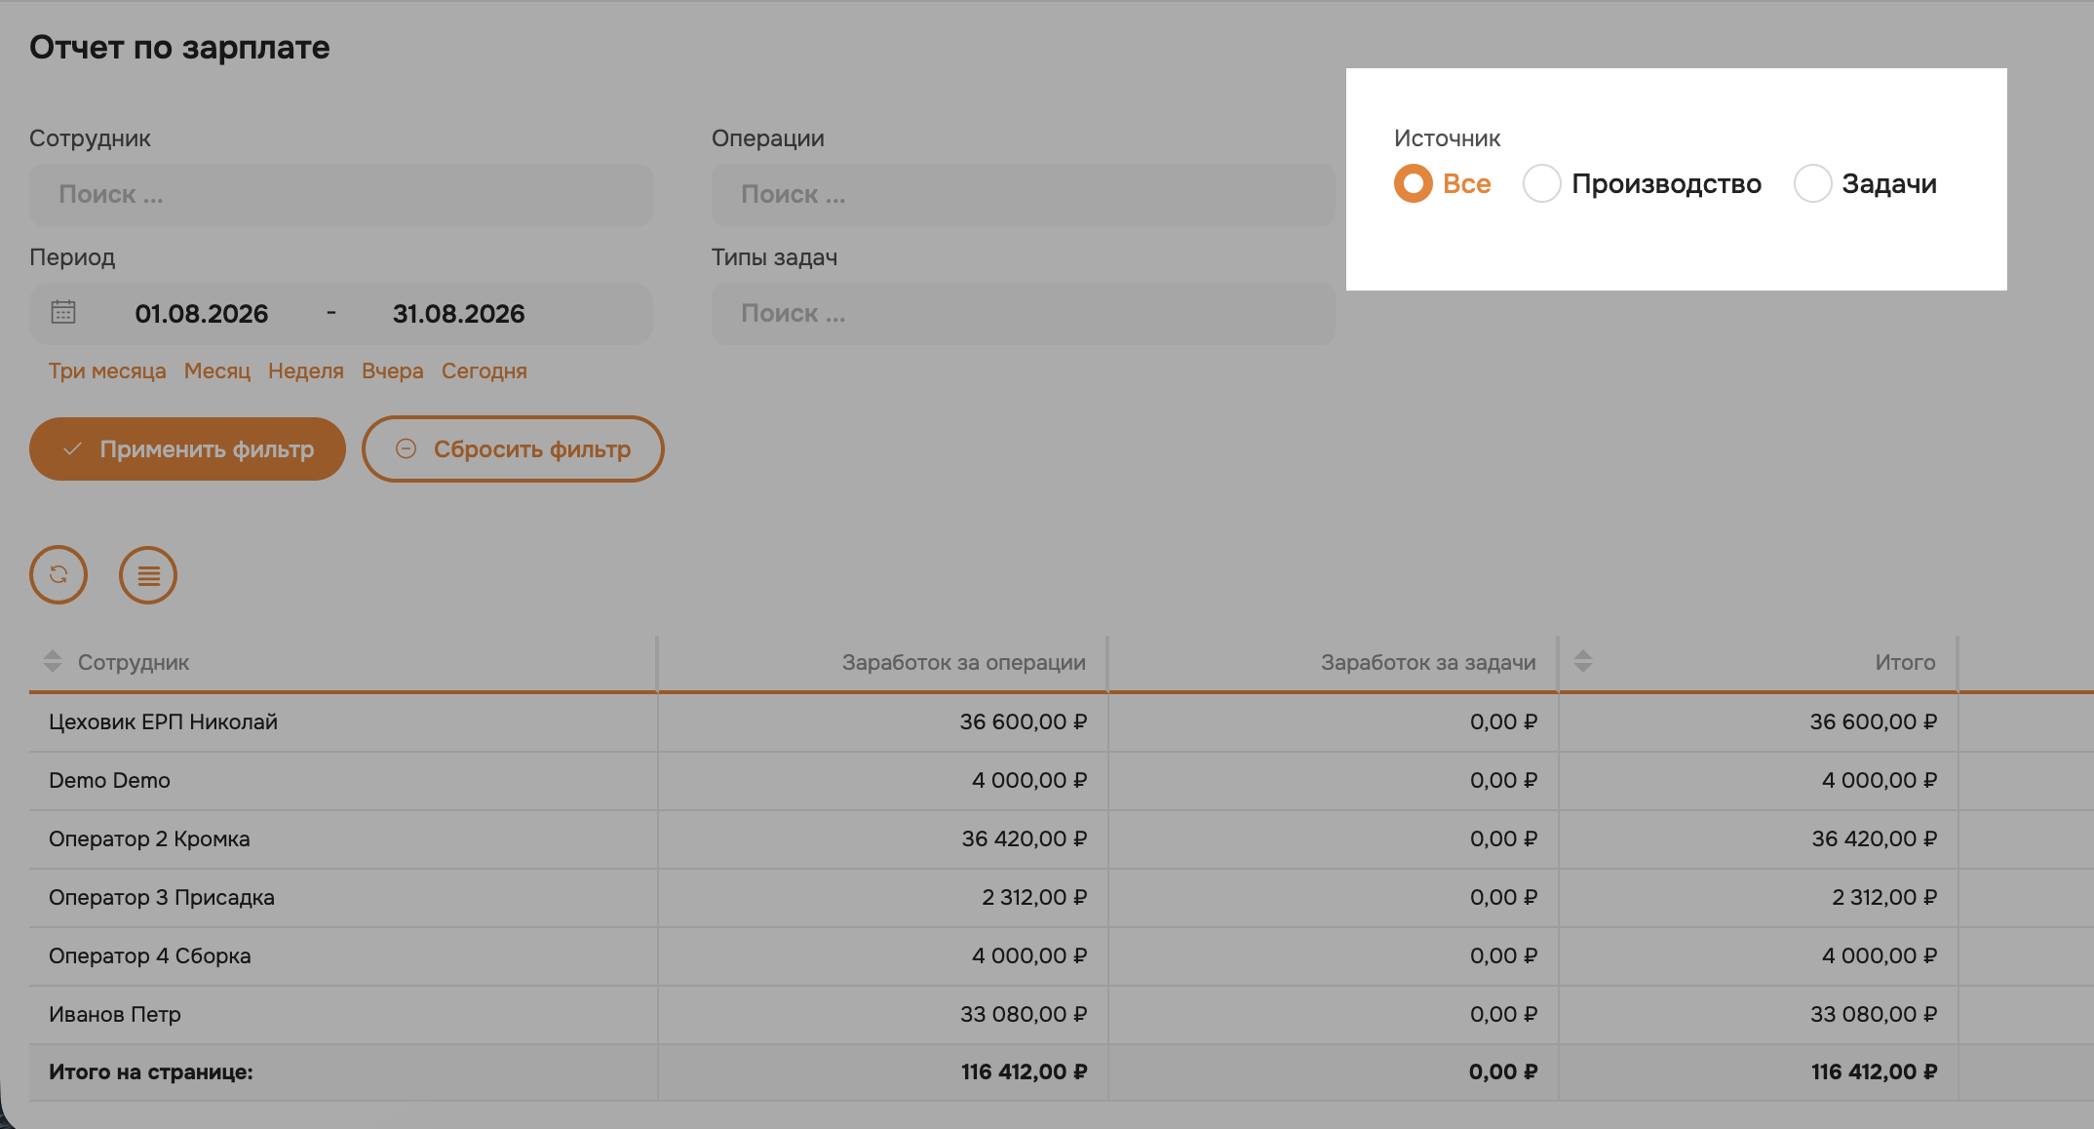
Task: Click the start date 01.08.2026
Action: pyautogui.click(x=202, y=314)
